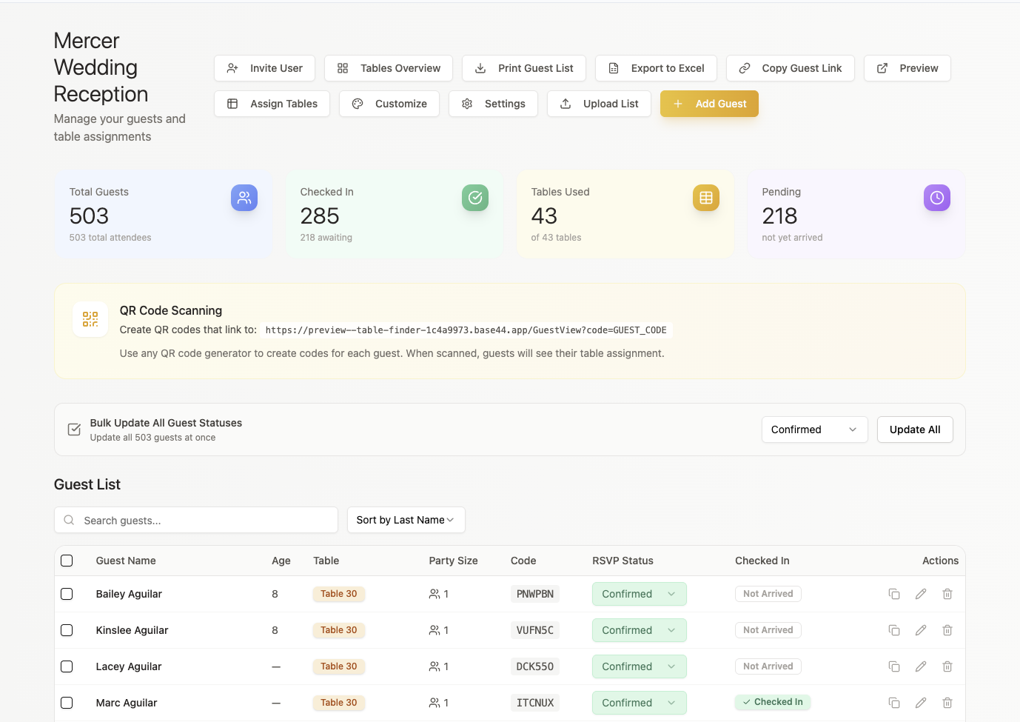
Task: Click the Bulk Update checkbox icon
Action: pos(74,429)
